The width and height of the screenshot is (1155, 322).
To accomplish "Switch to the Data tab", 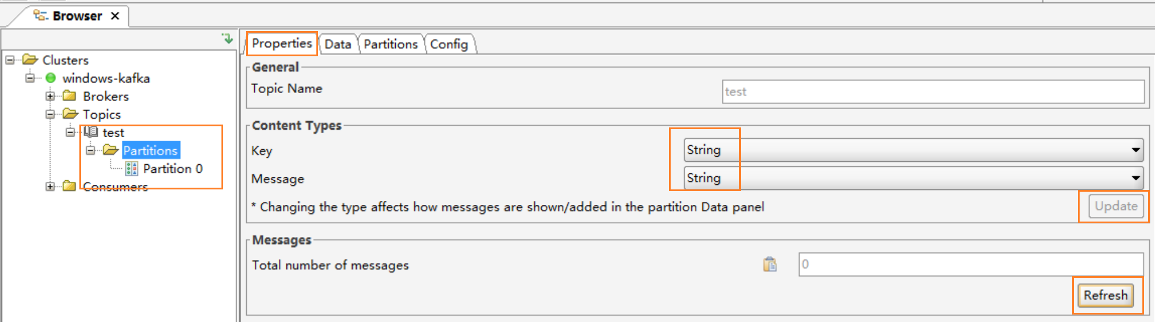I will tap(338, 44).
